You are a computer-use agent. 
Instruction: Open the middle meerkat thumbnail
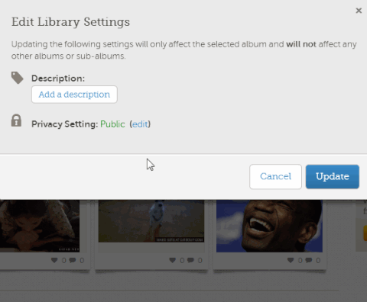(151, 221)
